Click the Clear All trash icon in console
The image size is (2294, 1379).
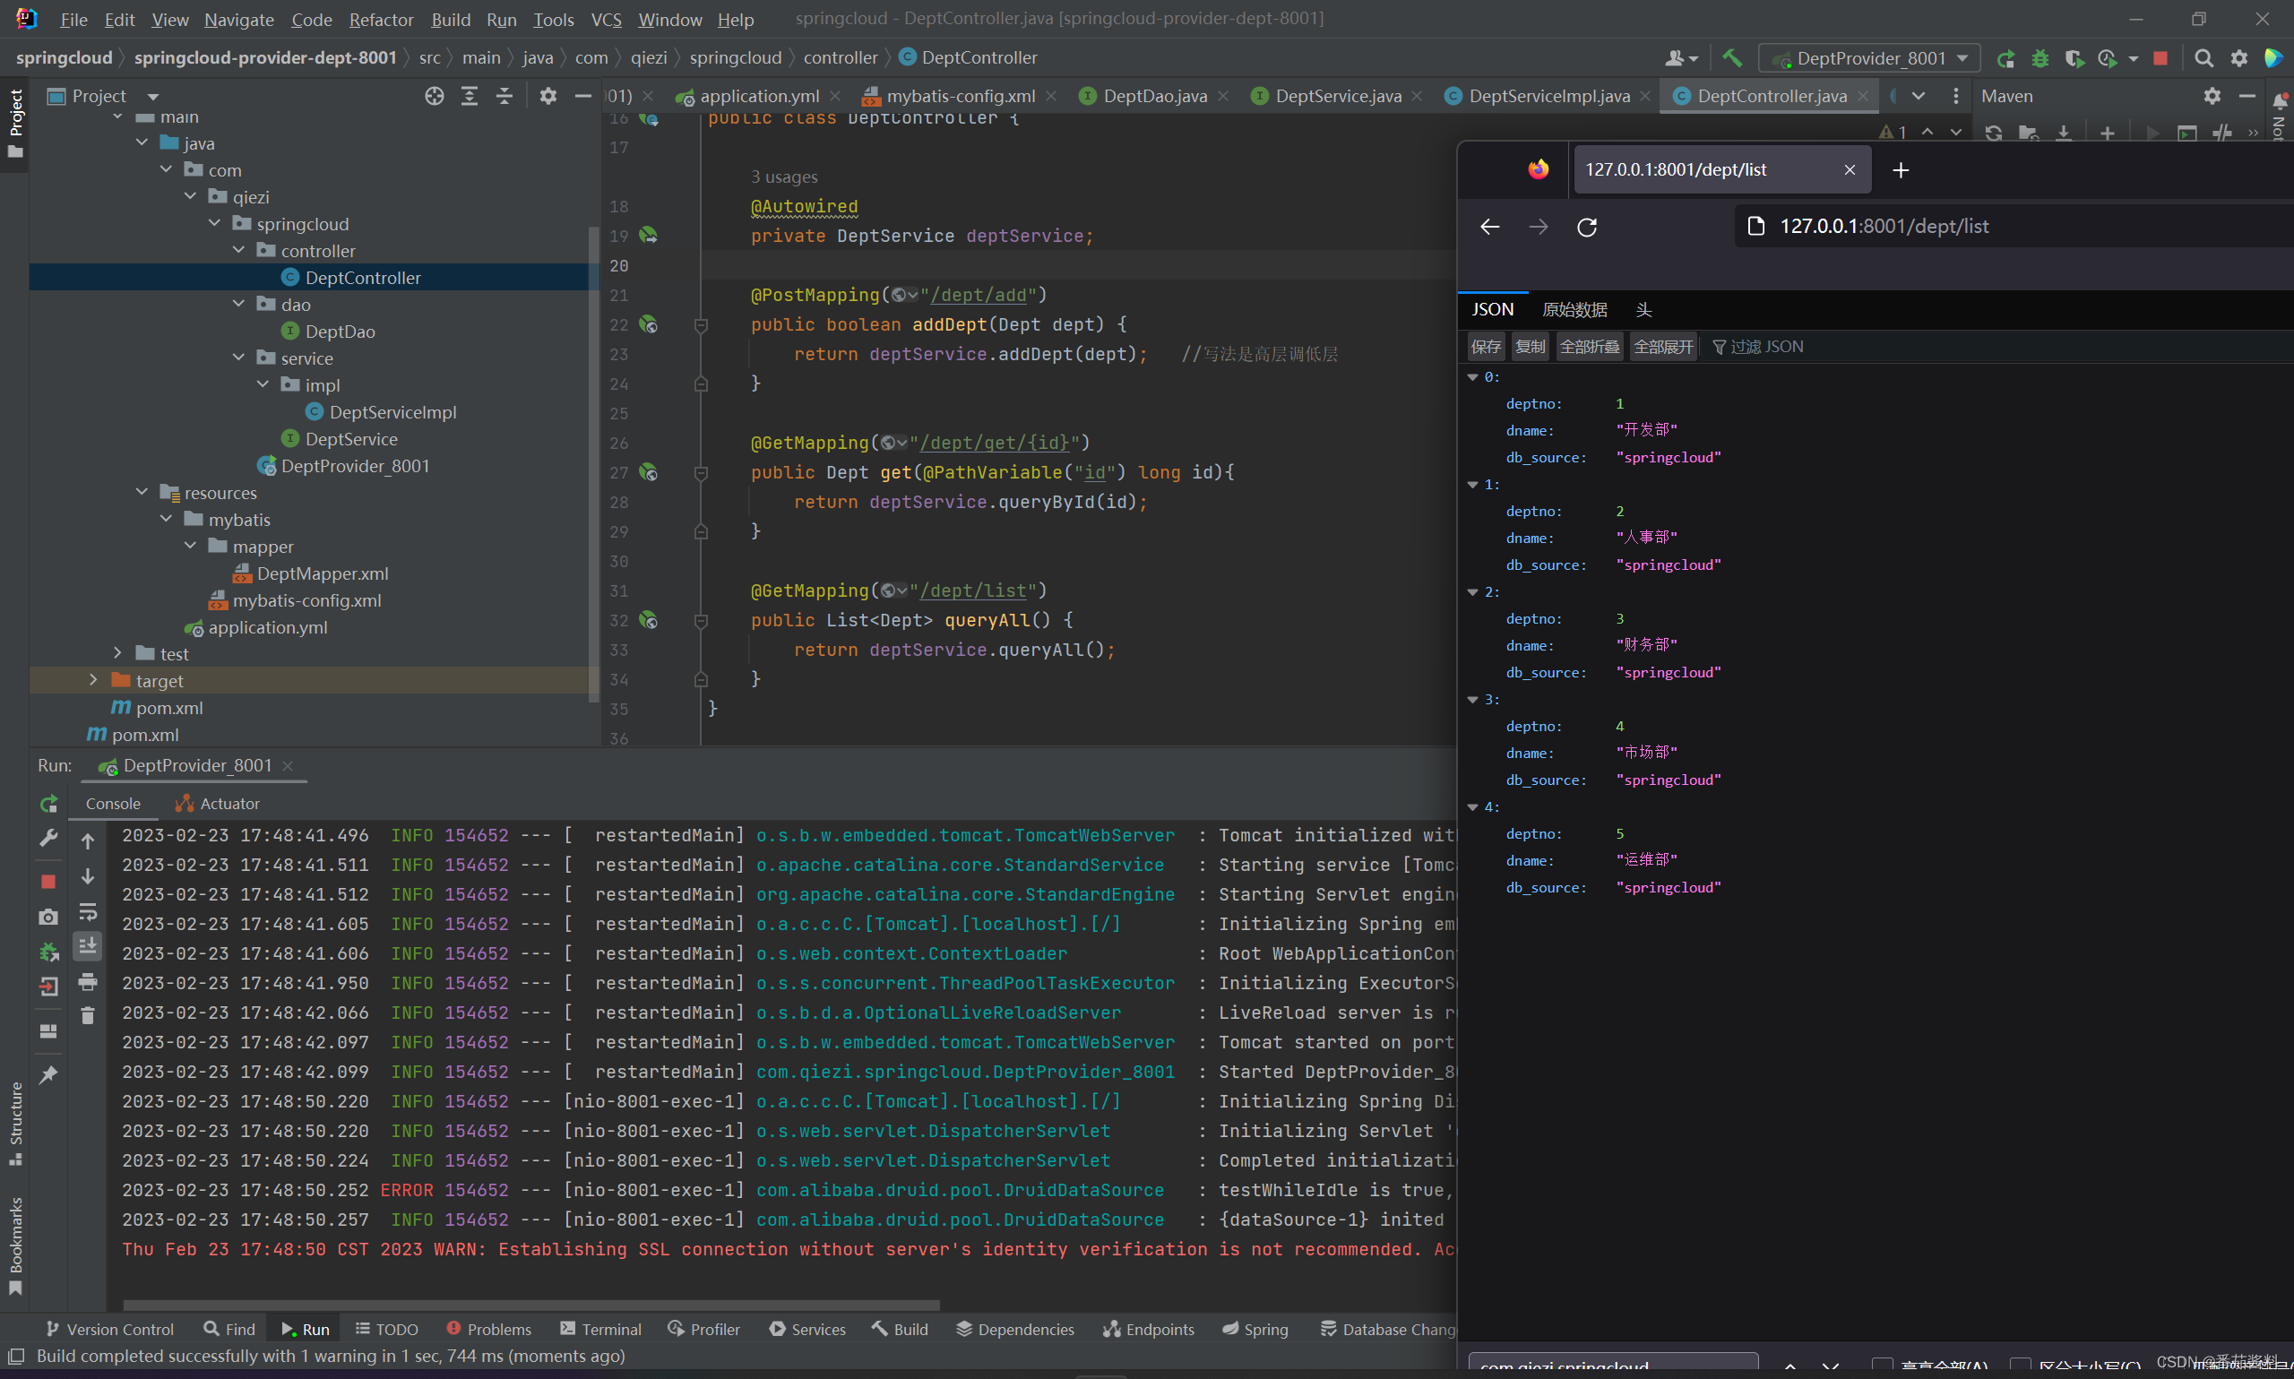pyautogui.click(x=89, y=1016)
